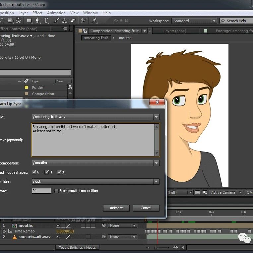Screen dimensions: 253x253
Task: Open the Effect menu
Action: point(37,13)
